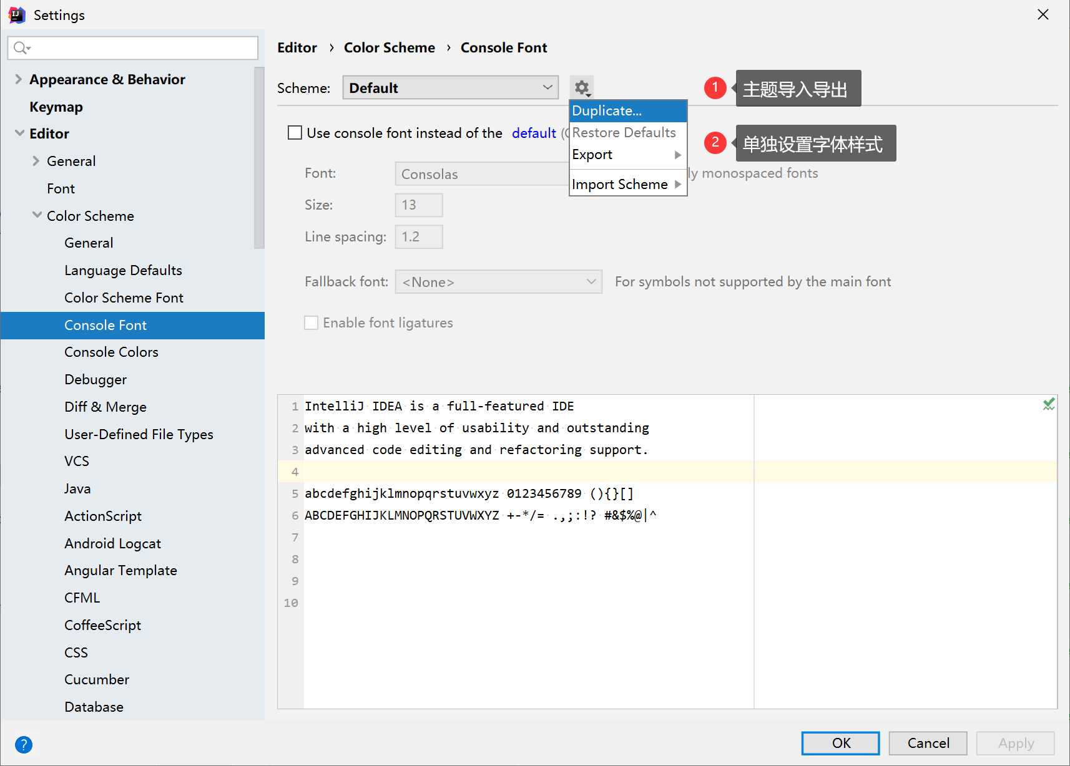The height and width of the screenshot is (766, 1070).
Task: Click line number 10 in preview gutter
Action: point(291,603)
